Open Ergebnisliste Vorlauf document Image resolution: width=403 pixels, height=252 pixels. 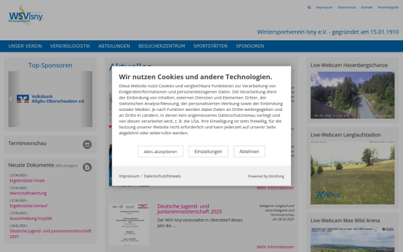28,206
